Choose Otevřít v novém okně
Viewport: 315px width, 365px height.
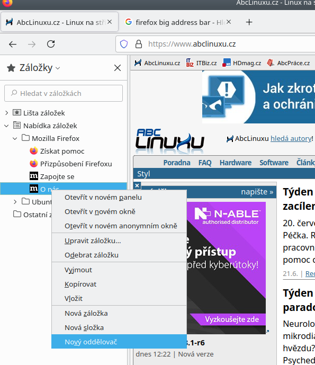(x=119, y=211)
